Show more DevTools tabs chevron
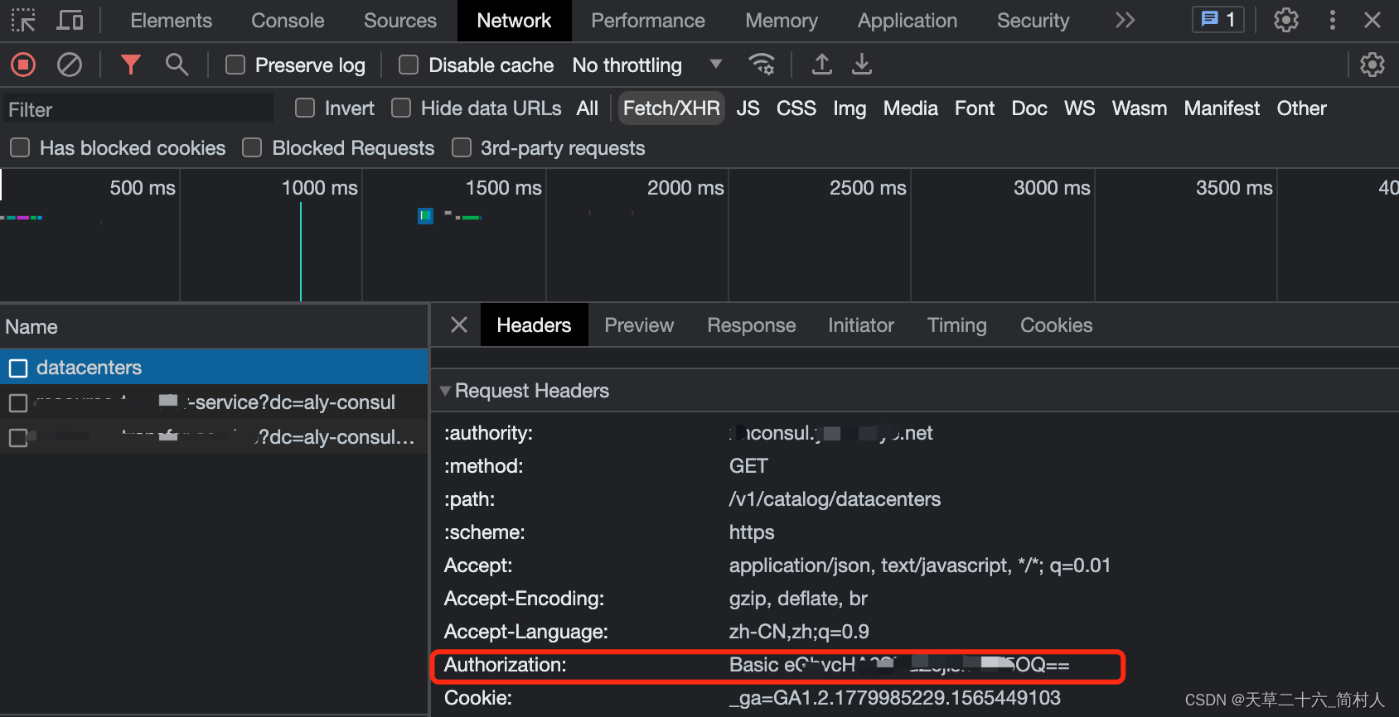Image resolution: width=1399 pixels, height=717 pixels. (1125, 20)
